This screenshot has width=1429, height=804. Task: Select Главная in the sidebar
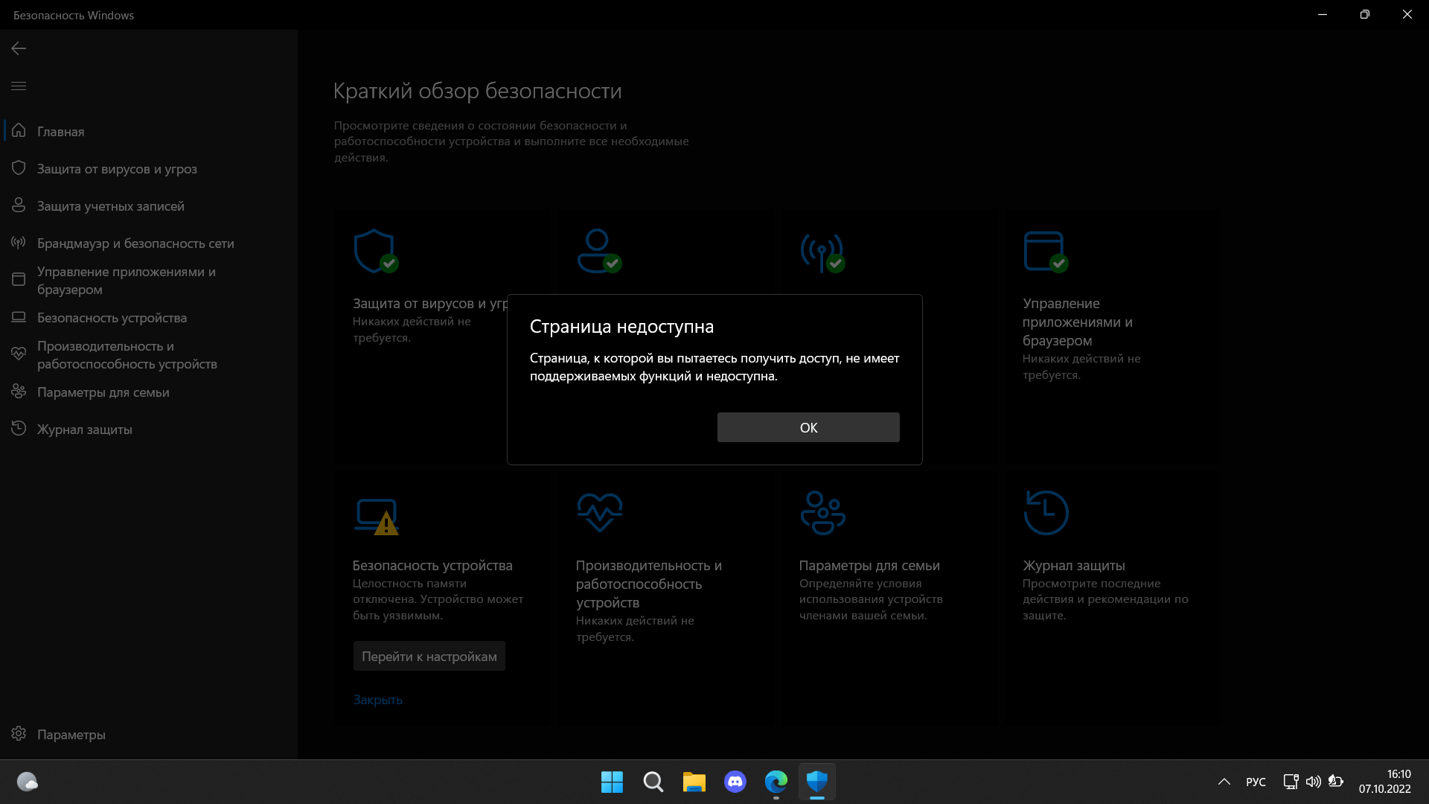coord(149,131)
